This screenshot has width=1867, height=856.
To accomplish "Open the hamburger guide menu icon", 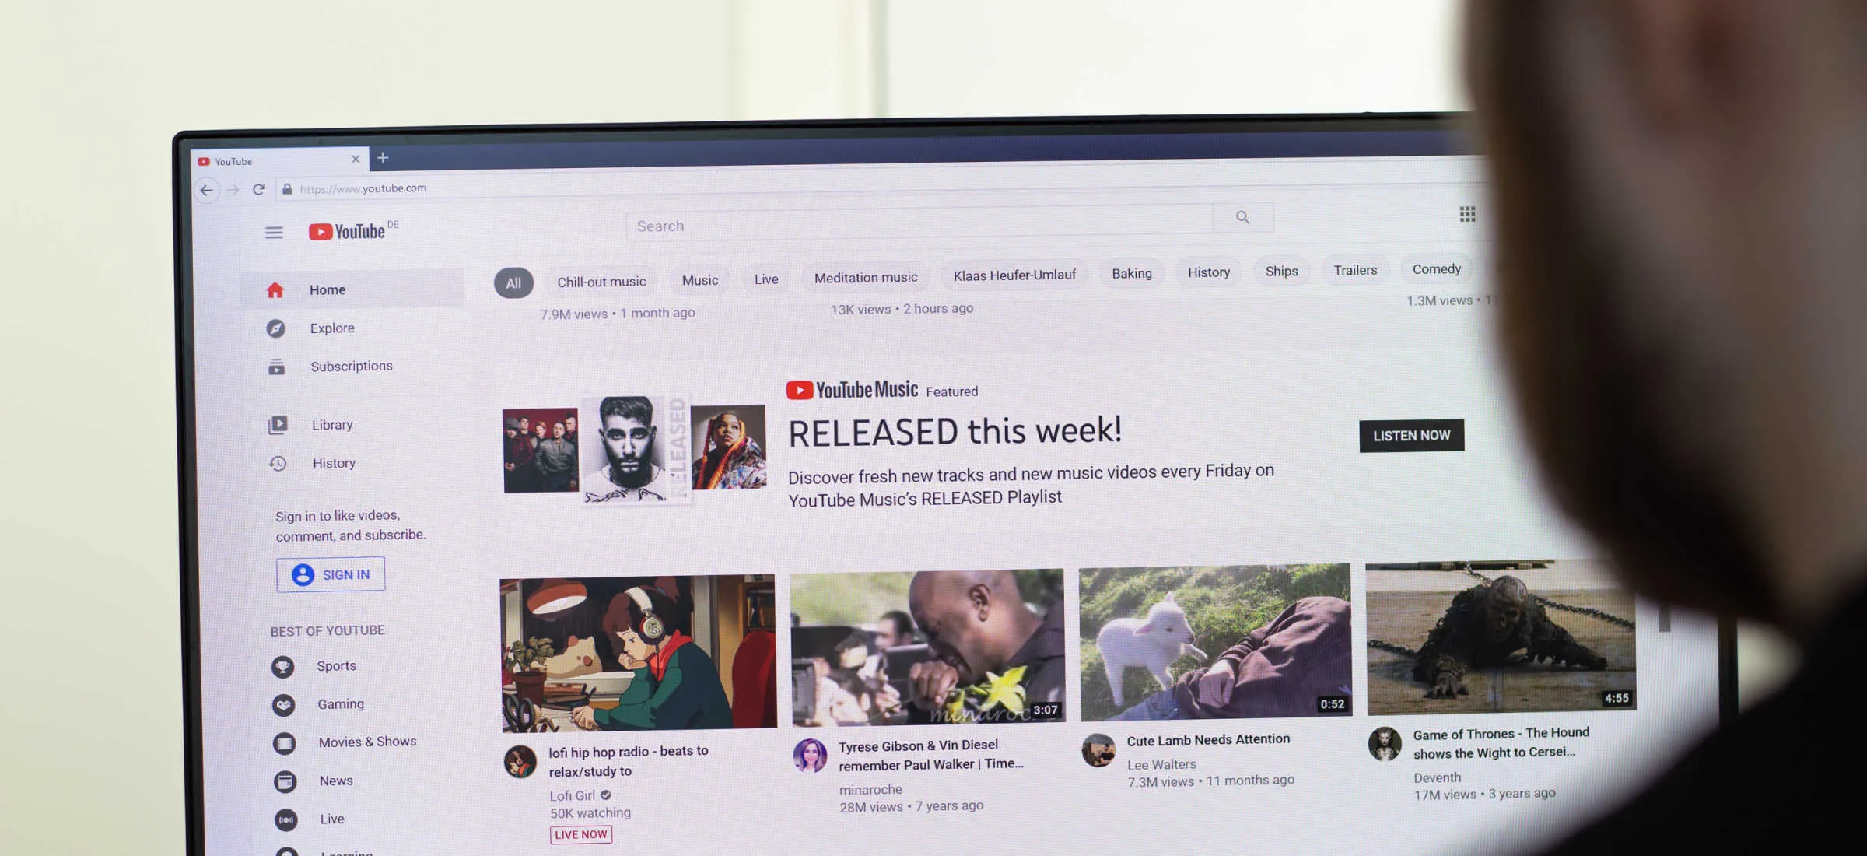I will click(x=274, y=233).
